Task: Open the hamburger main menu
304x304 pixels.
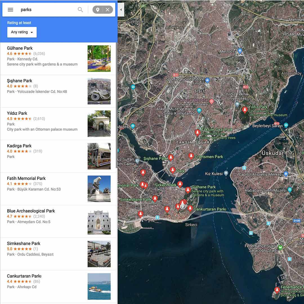Action: click(x=10, y=10)
